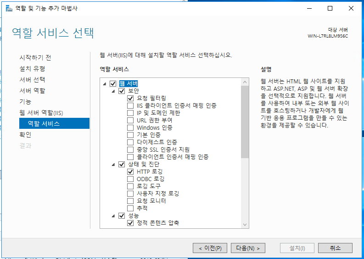Image resolution: width=364 pixels, height=259 pixels.
Task: Collapse the 상태 및 진단 node
Action: coord(113,165)
